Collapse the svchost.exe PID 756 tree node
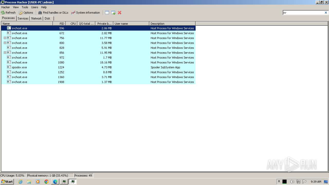This screenshot has width=329, height=185. pos(5,38)
